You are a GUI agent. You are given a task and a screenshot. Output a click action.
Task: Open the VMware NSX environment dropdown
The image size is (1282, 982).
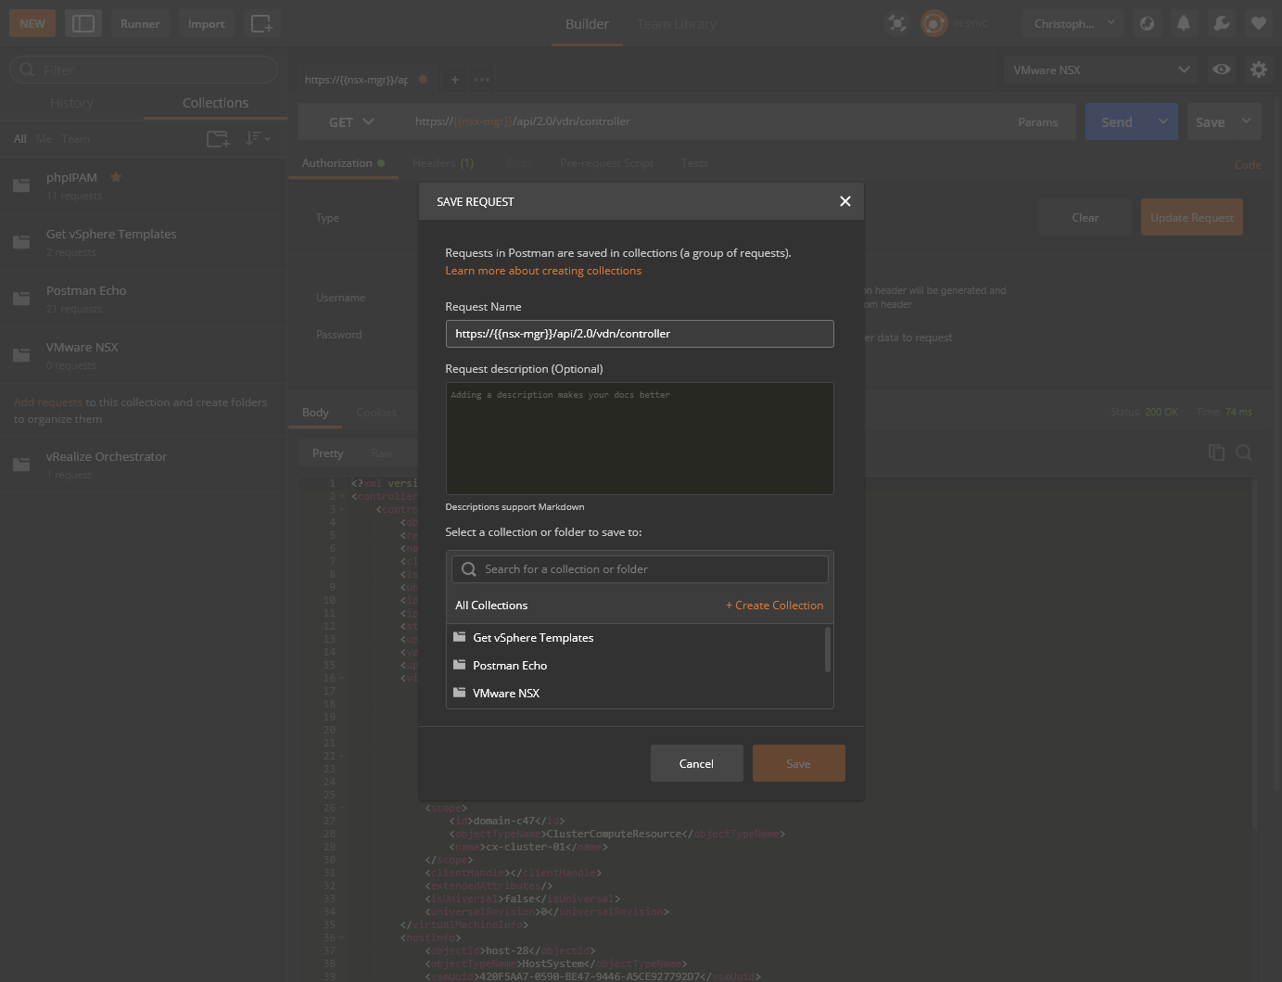(1100, 70)
